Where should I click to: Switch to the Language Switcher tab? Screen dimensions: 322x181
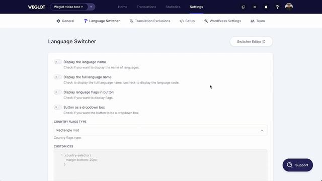pos(102,21)
